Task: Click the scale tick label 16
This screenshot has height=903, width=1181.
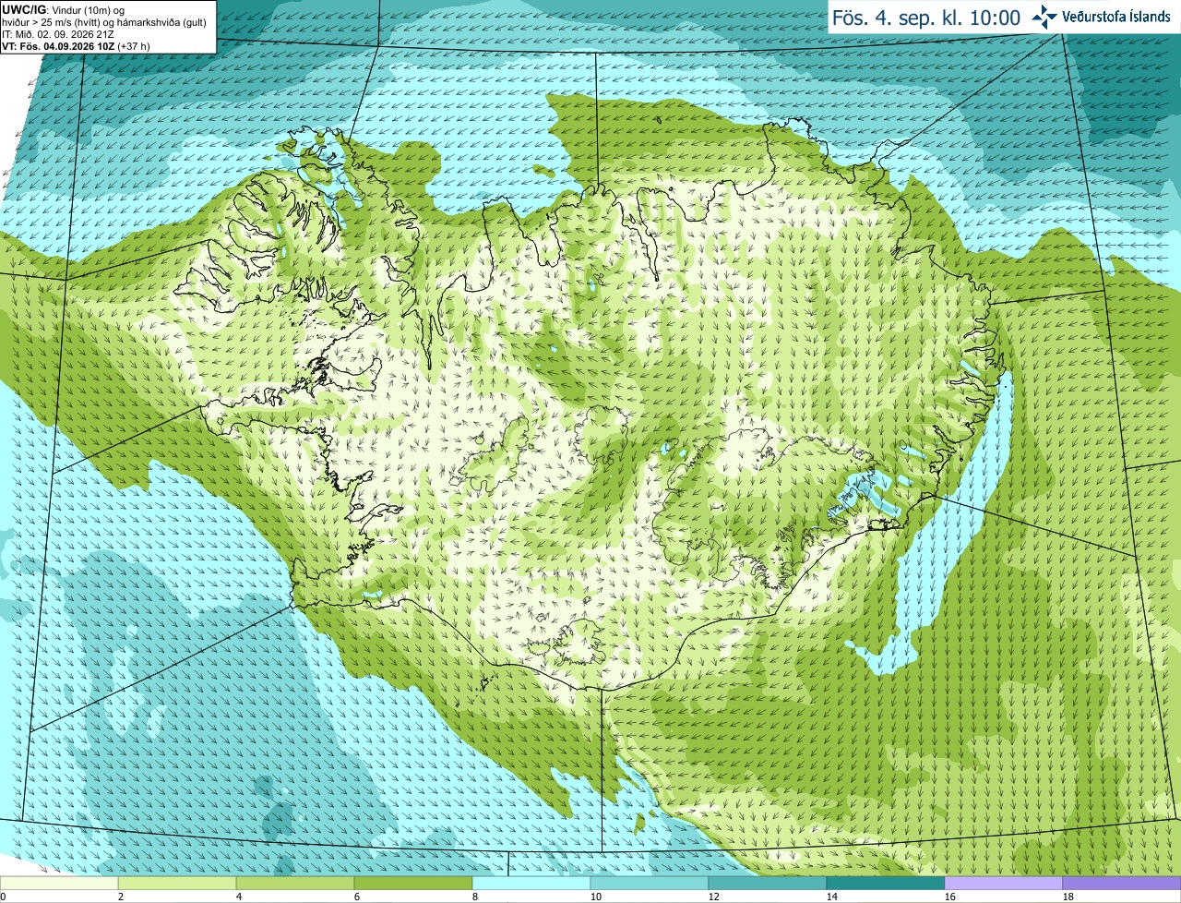Action: click(949, 897)
